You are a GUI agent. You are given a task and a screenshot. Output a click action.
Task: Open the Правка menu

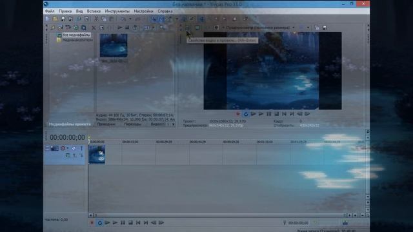65,12
